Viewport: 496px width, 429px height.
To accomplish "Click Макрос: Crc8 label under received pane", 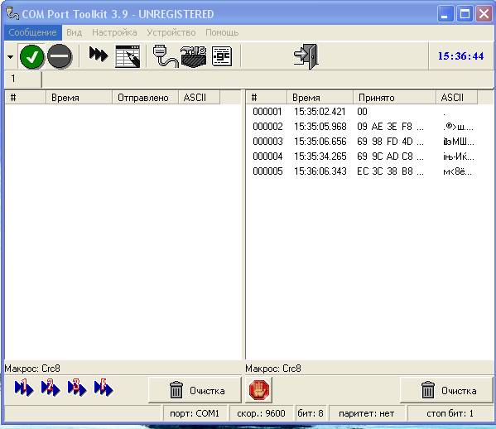I will [273, 369].
